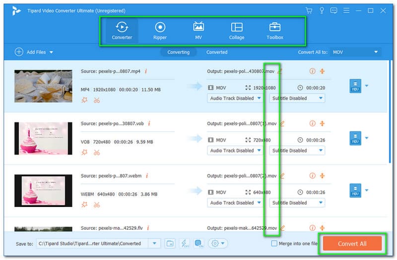The height and width of the screenshot is (260, 397).
Task: Open output folder icon in bottom bar
Action: 170,243
